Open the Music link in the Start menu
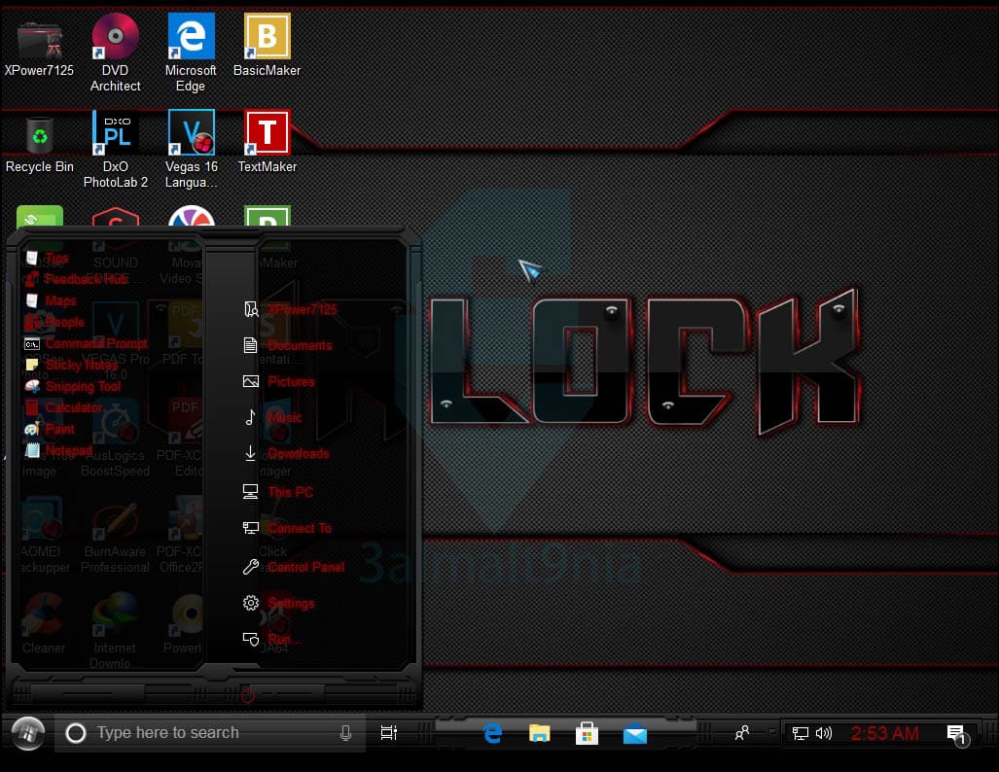This screenshot has width=999, height=772. coord(272,417)
